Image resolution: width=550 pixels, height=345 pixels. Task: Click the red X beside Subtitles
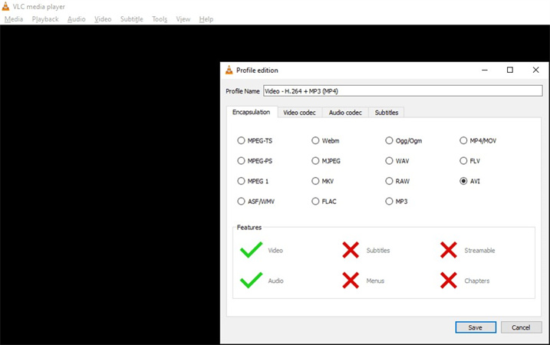click(x=351, y=251)
